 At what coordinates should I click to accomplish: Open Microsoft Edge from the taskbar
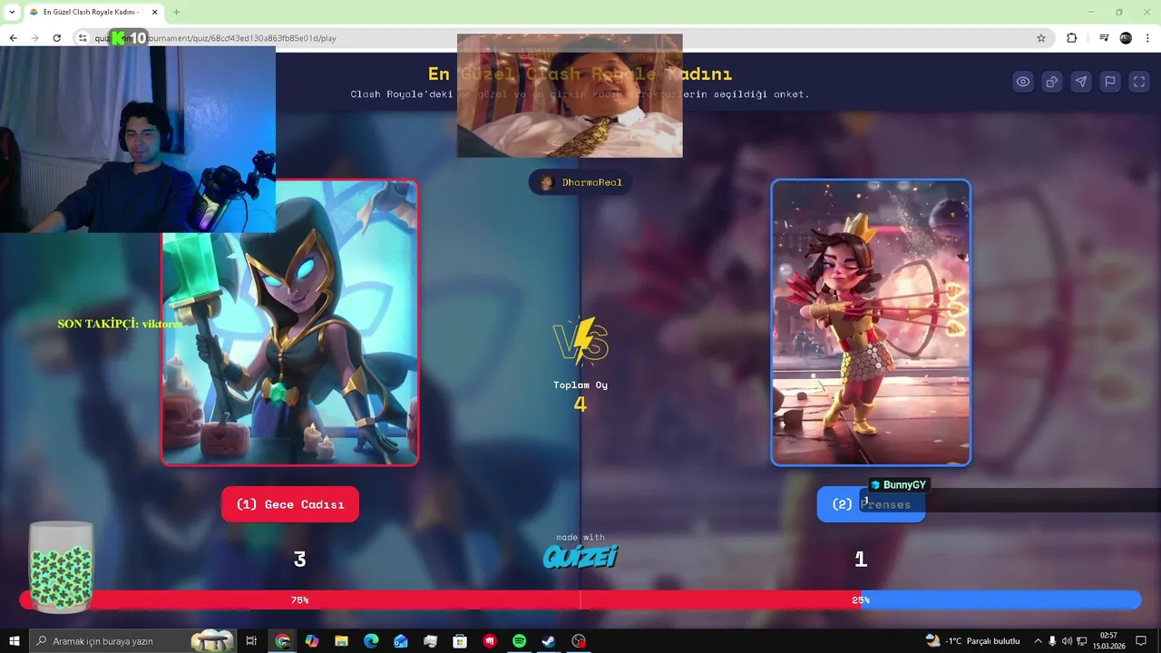pyautogui.click(x=371, y=641)
